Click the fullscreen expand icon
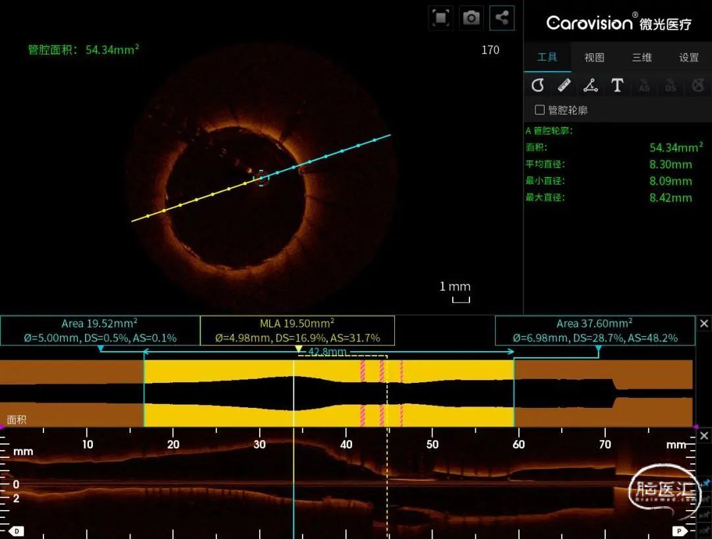The width and height of the screenshot is (712, 539). pyautogui.click(x=440, y=18)
